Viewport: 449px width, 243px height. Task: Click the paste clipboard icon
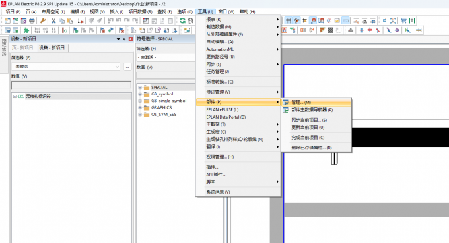click(x=70, y=20)
